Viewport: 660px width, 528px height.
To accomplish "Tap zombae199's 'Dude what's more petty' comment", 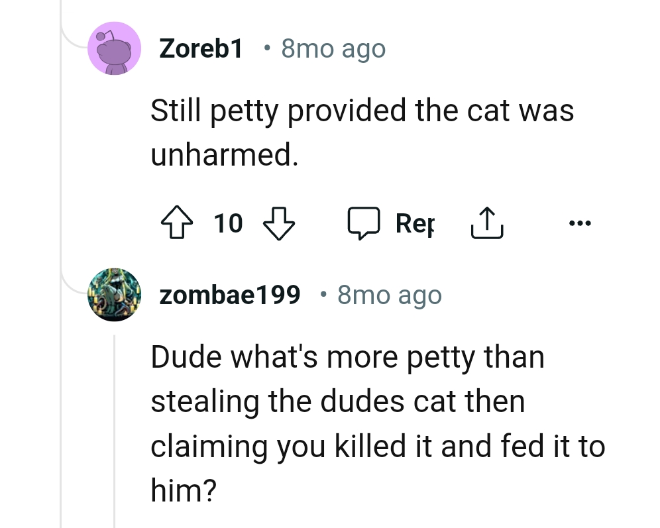I will tap(377, 424).
